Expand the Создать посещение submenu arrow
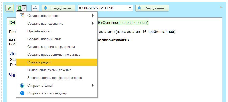This screenshot has height=102, width=228. 93,16
